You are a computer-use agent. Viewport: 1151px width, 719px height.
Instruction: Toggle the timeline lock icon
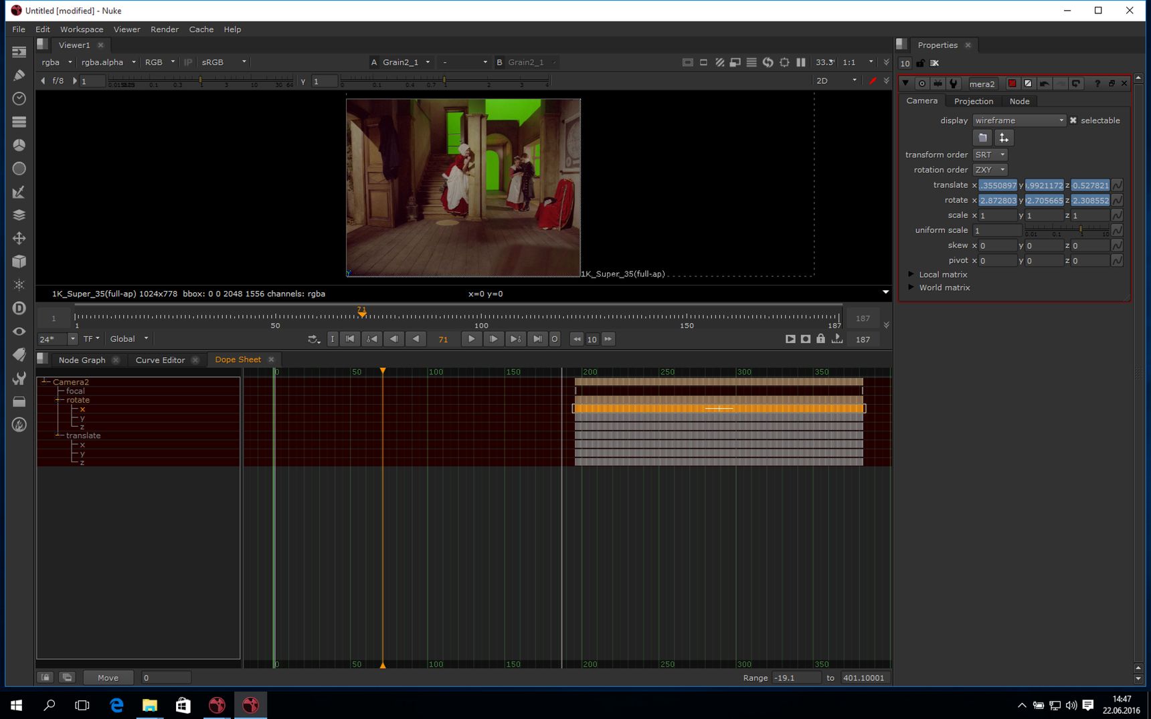pos(821,339)
